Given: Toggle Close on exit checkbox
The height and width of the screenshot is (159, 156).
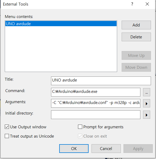Looking at the screenshot, I should [80, 136].
